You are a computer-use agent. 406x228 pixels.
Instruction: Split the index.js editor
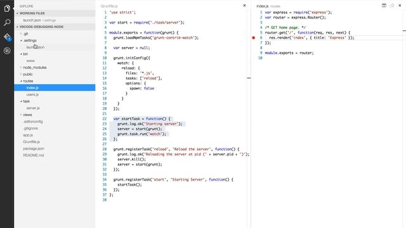pos(384,6)
